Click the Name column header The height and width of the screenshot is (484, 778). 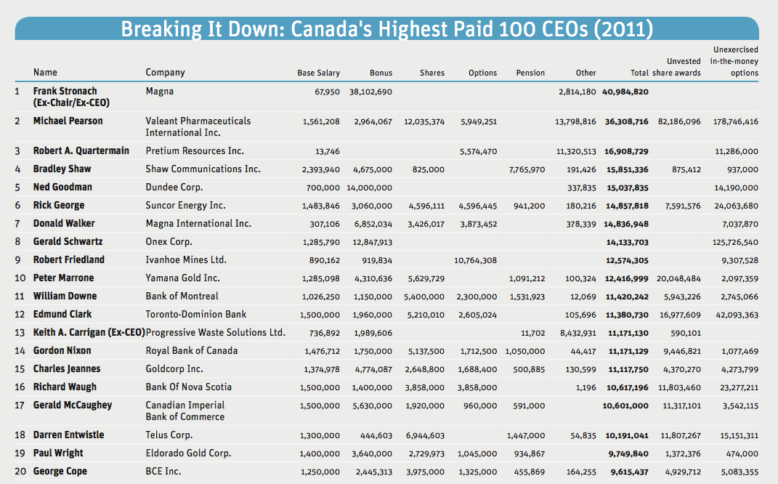click(45, 72)
